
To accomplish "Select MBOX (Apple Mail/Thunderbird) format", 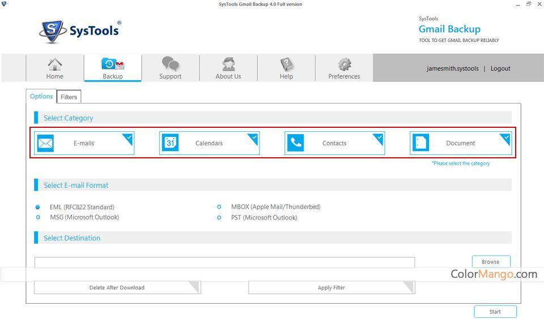I will [219, 207].
